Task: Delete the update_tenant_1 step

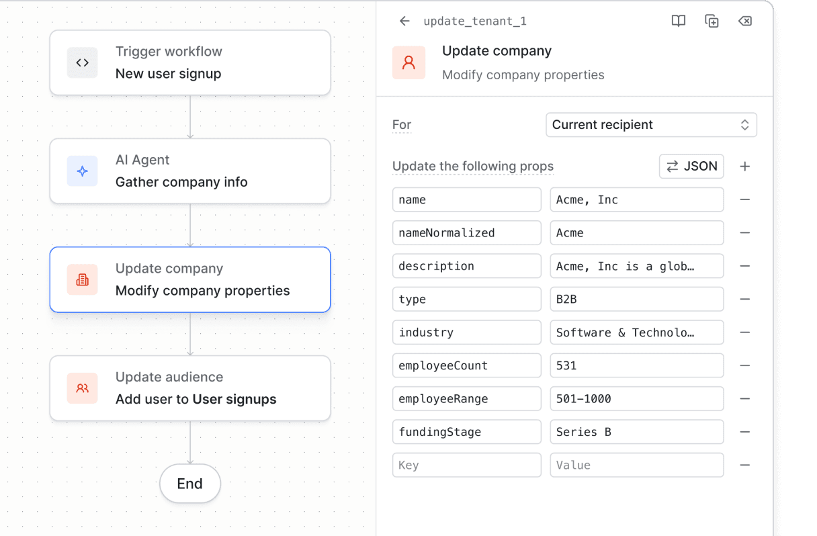Action: point(745,21)
